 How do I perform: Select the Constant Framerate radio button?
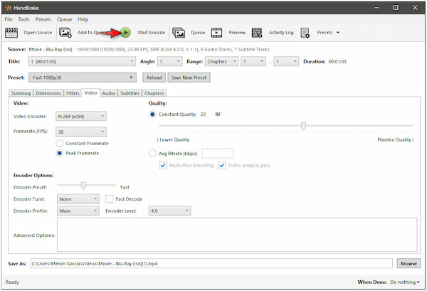click(60, 143)
